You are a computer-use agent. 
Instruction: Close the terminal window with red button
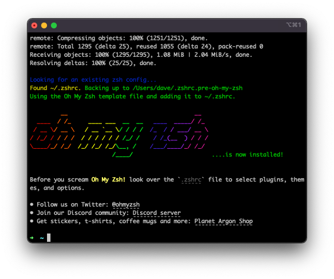pos(34,25)
